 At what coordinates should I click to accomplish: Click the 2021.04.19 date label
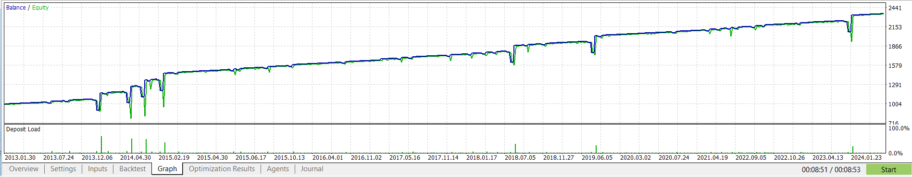[x=712, y=157]
